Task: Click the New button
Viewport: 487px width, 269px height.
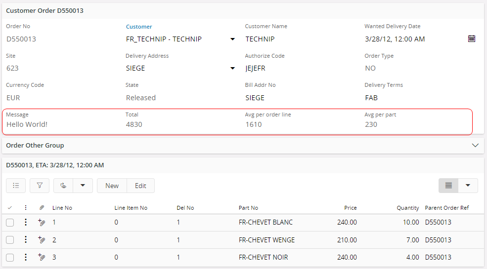Action: coord(112,186)
